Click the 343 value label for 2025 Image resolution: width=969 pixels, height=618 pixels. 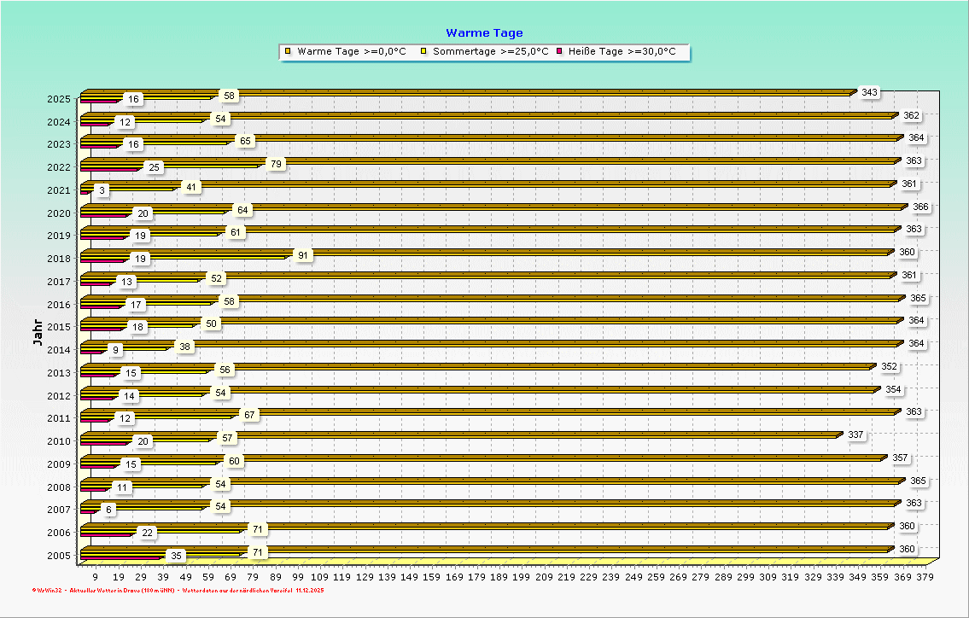tap(869, 92)
